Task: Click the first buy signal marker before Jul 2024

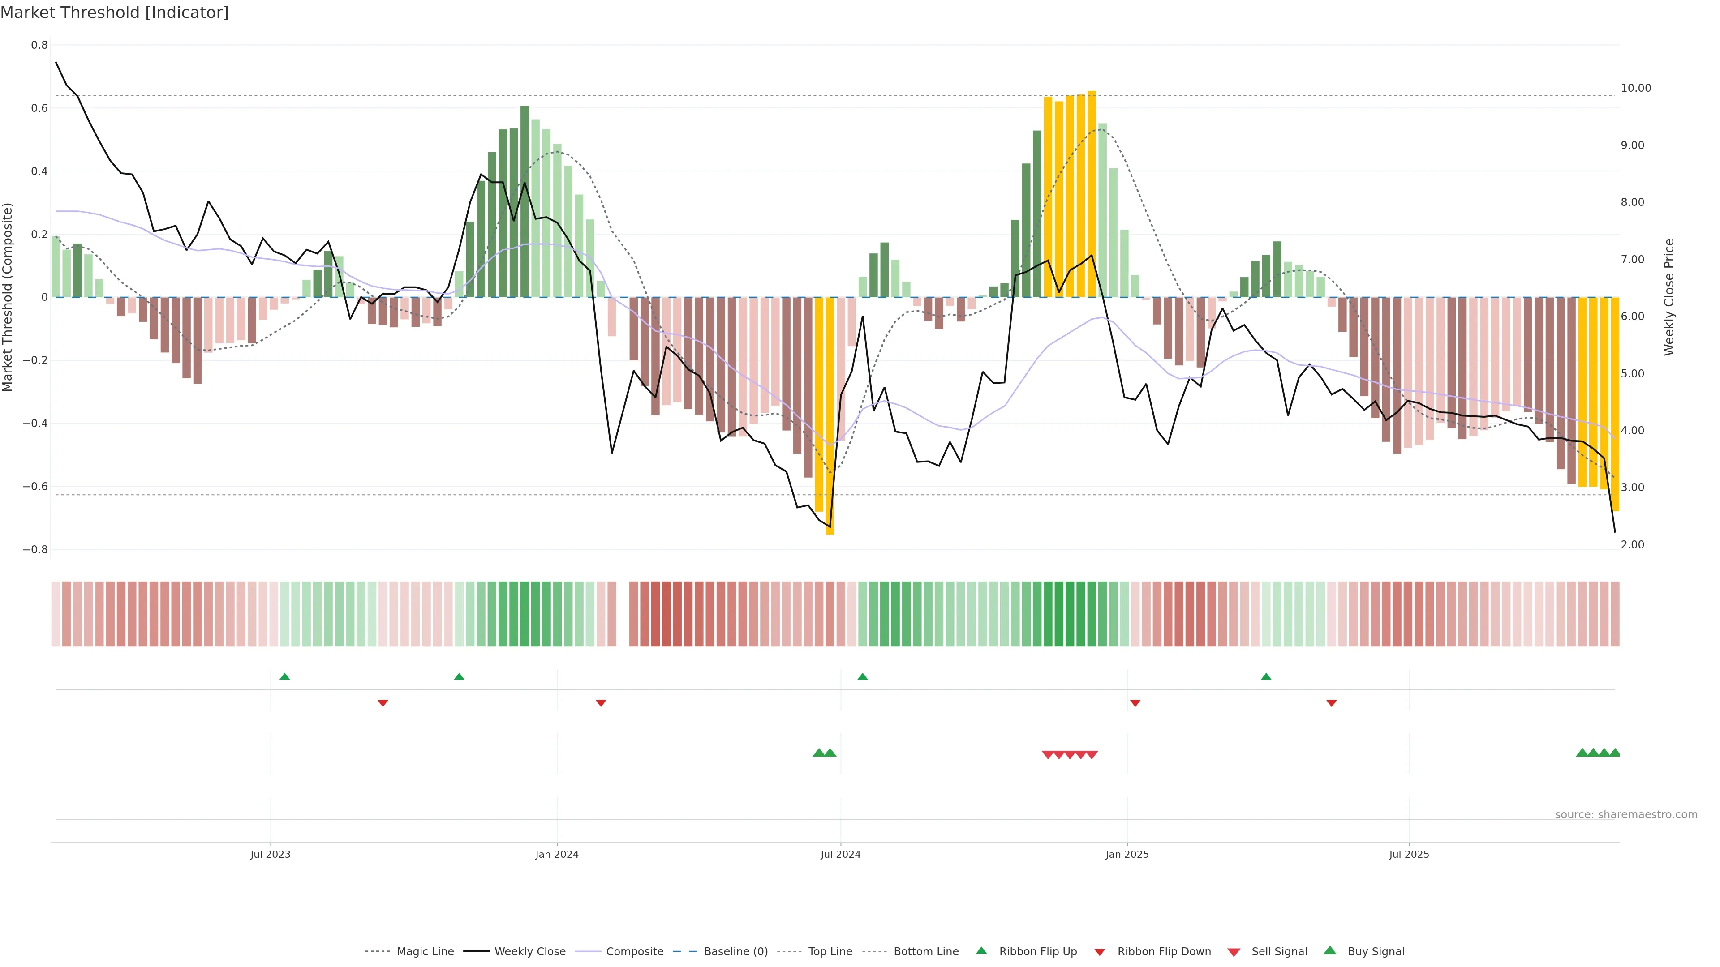Action: click(819, 753)
